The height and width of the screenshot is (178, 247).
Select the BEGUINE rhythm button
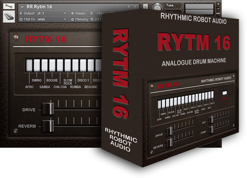(x=91, y=65)
